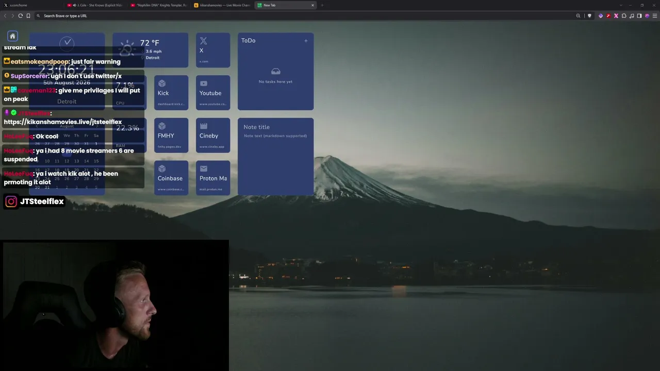Open the Cineby shortcut tile
Viewport: 660px width, 371px height.
point(213,136)
